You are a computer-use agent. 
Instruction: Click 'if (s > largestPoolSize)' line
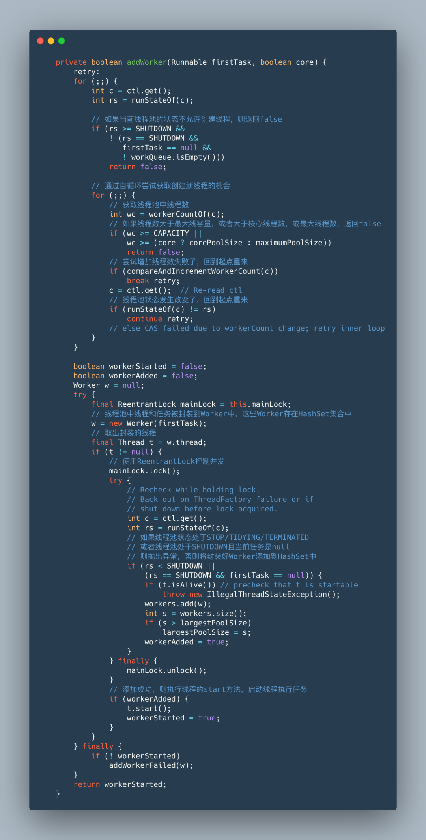click(x=198, y=623)
